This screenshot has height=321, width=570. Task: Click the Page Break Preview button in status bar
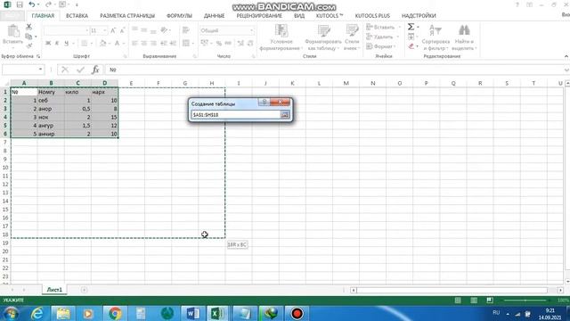click(490, 300)
